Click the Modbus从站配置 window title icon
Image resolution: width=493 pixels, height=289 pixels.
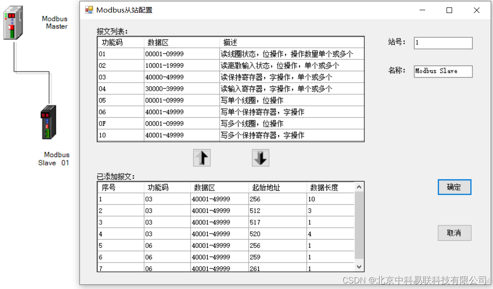(89, 10)
